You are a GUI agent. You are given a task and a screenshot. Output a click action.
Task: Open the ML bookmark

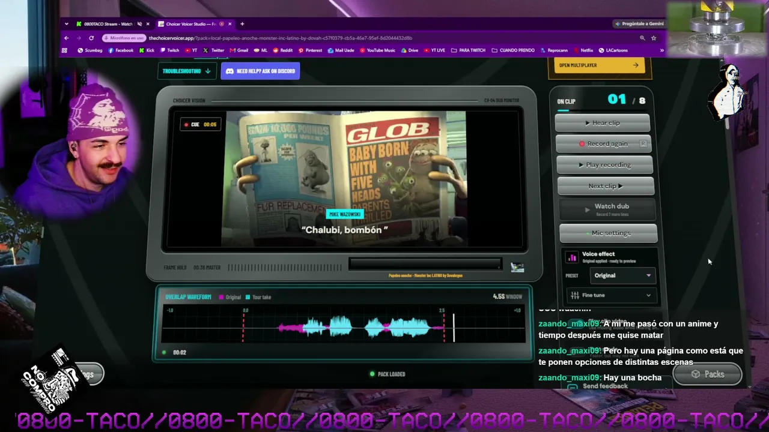[261, 50]
